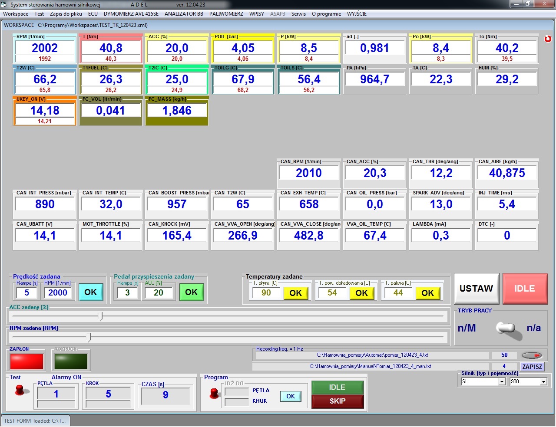The width and height of the screenshot is (556, 427).
Task: Click the RPM setpoint field showing 2000
Action: tap(58, 292)
